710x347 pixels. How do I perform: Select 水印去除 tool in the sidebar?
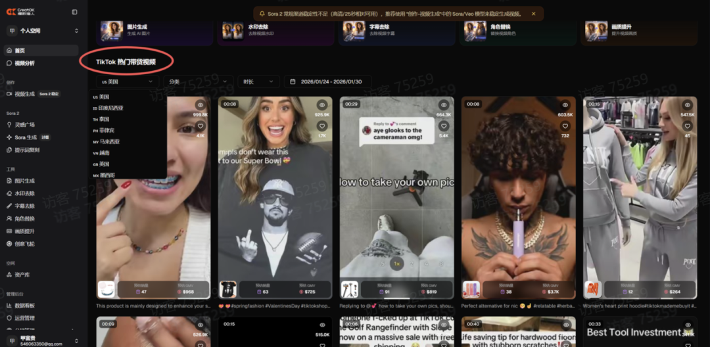point(41,193)
